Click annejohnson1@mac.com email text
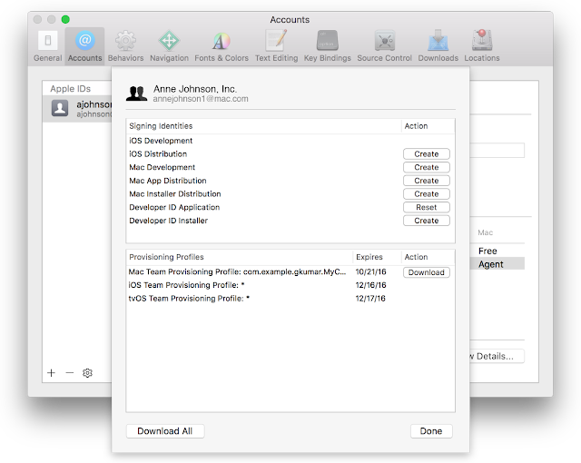The width and height of the screenshot is (581, 463). pyautogui.click(x=201, y=99)
